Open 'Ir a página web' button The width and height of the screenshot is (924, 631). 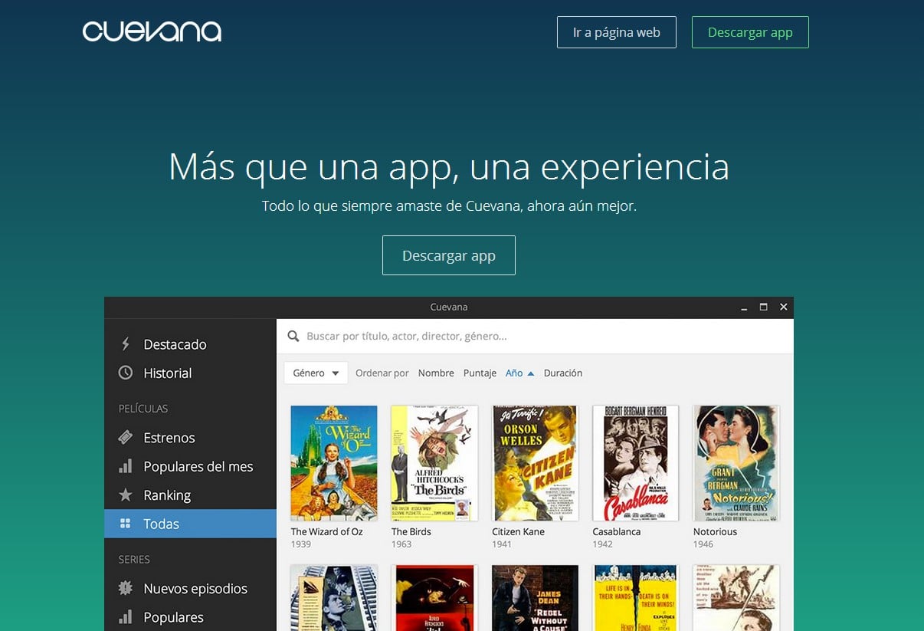617,32
